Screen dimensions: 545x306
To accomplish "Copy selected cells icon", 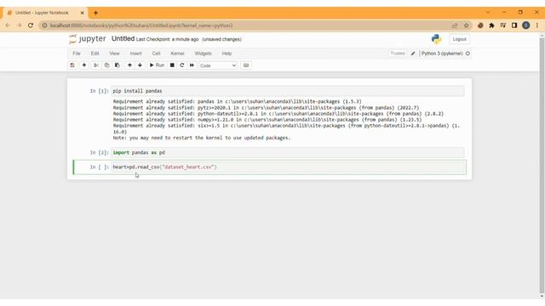I will coord(106,65).
